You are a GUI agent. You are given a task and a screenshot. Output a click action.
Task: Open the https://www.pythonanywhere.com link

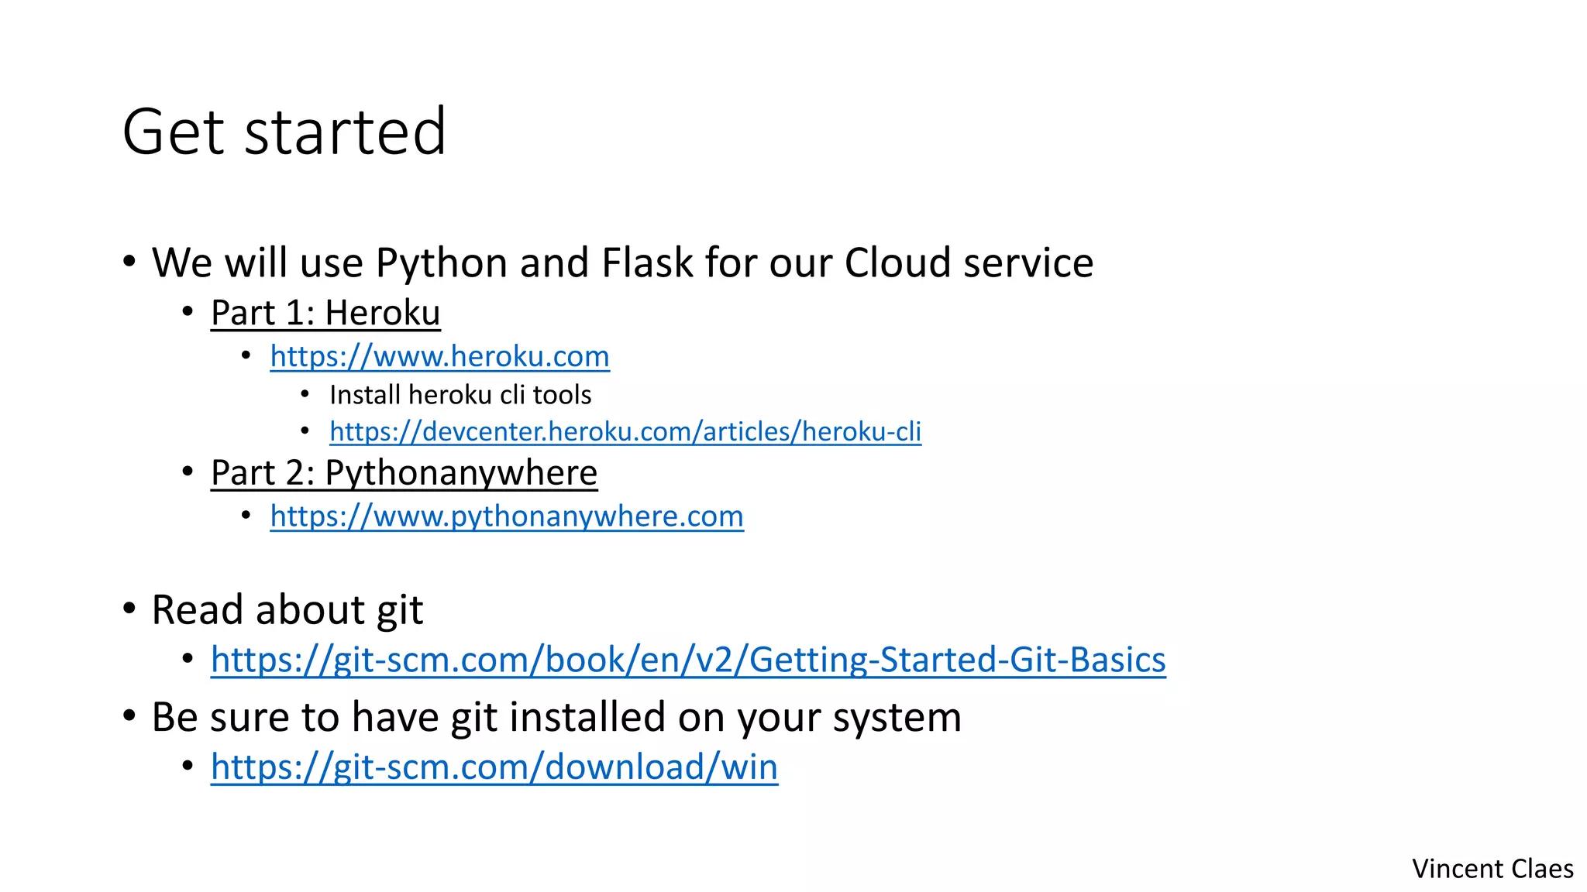coord(507,516)
